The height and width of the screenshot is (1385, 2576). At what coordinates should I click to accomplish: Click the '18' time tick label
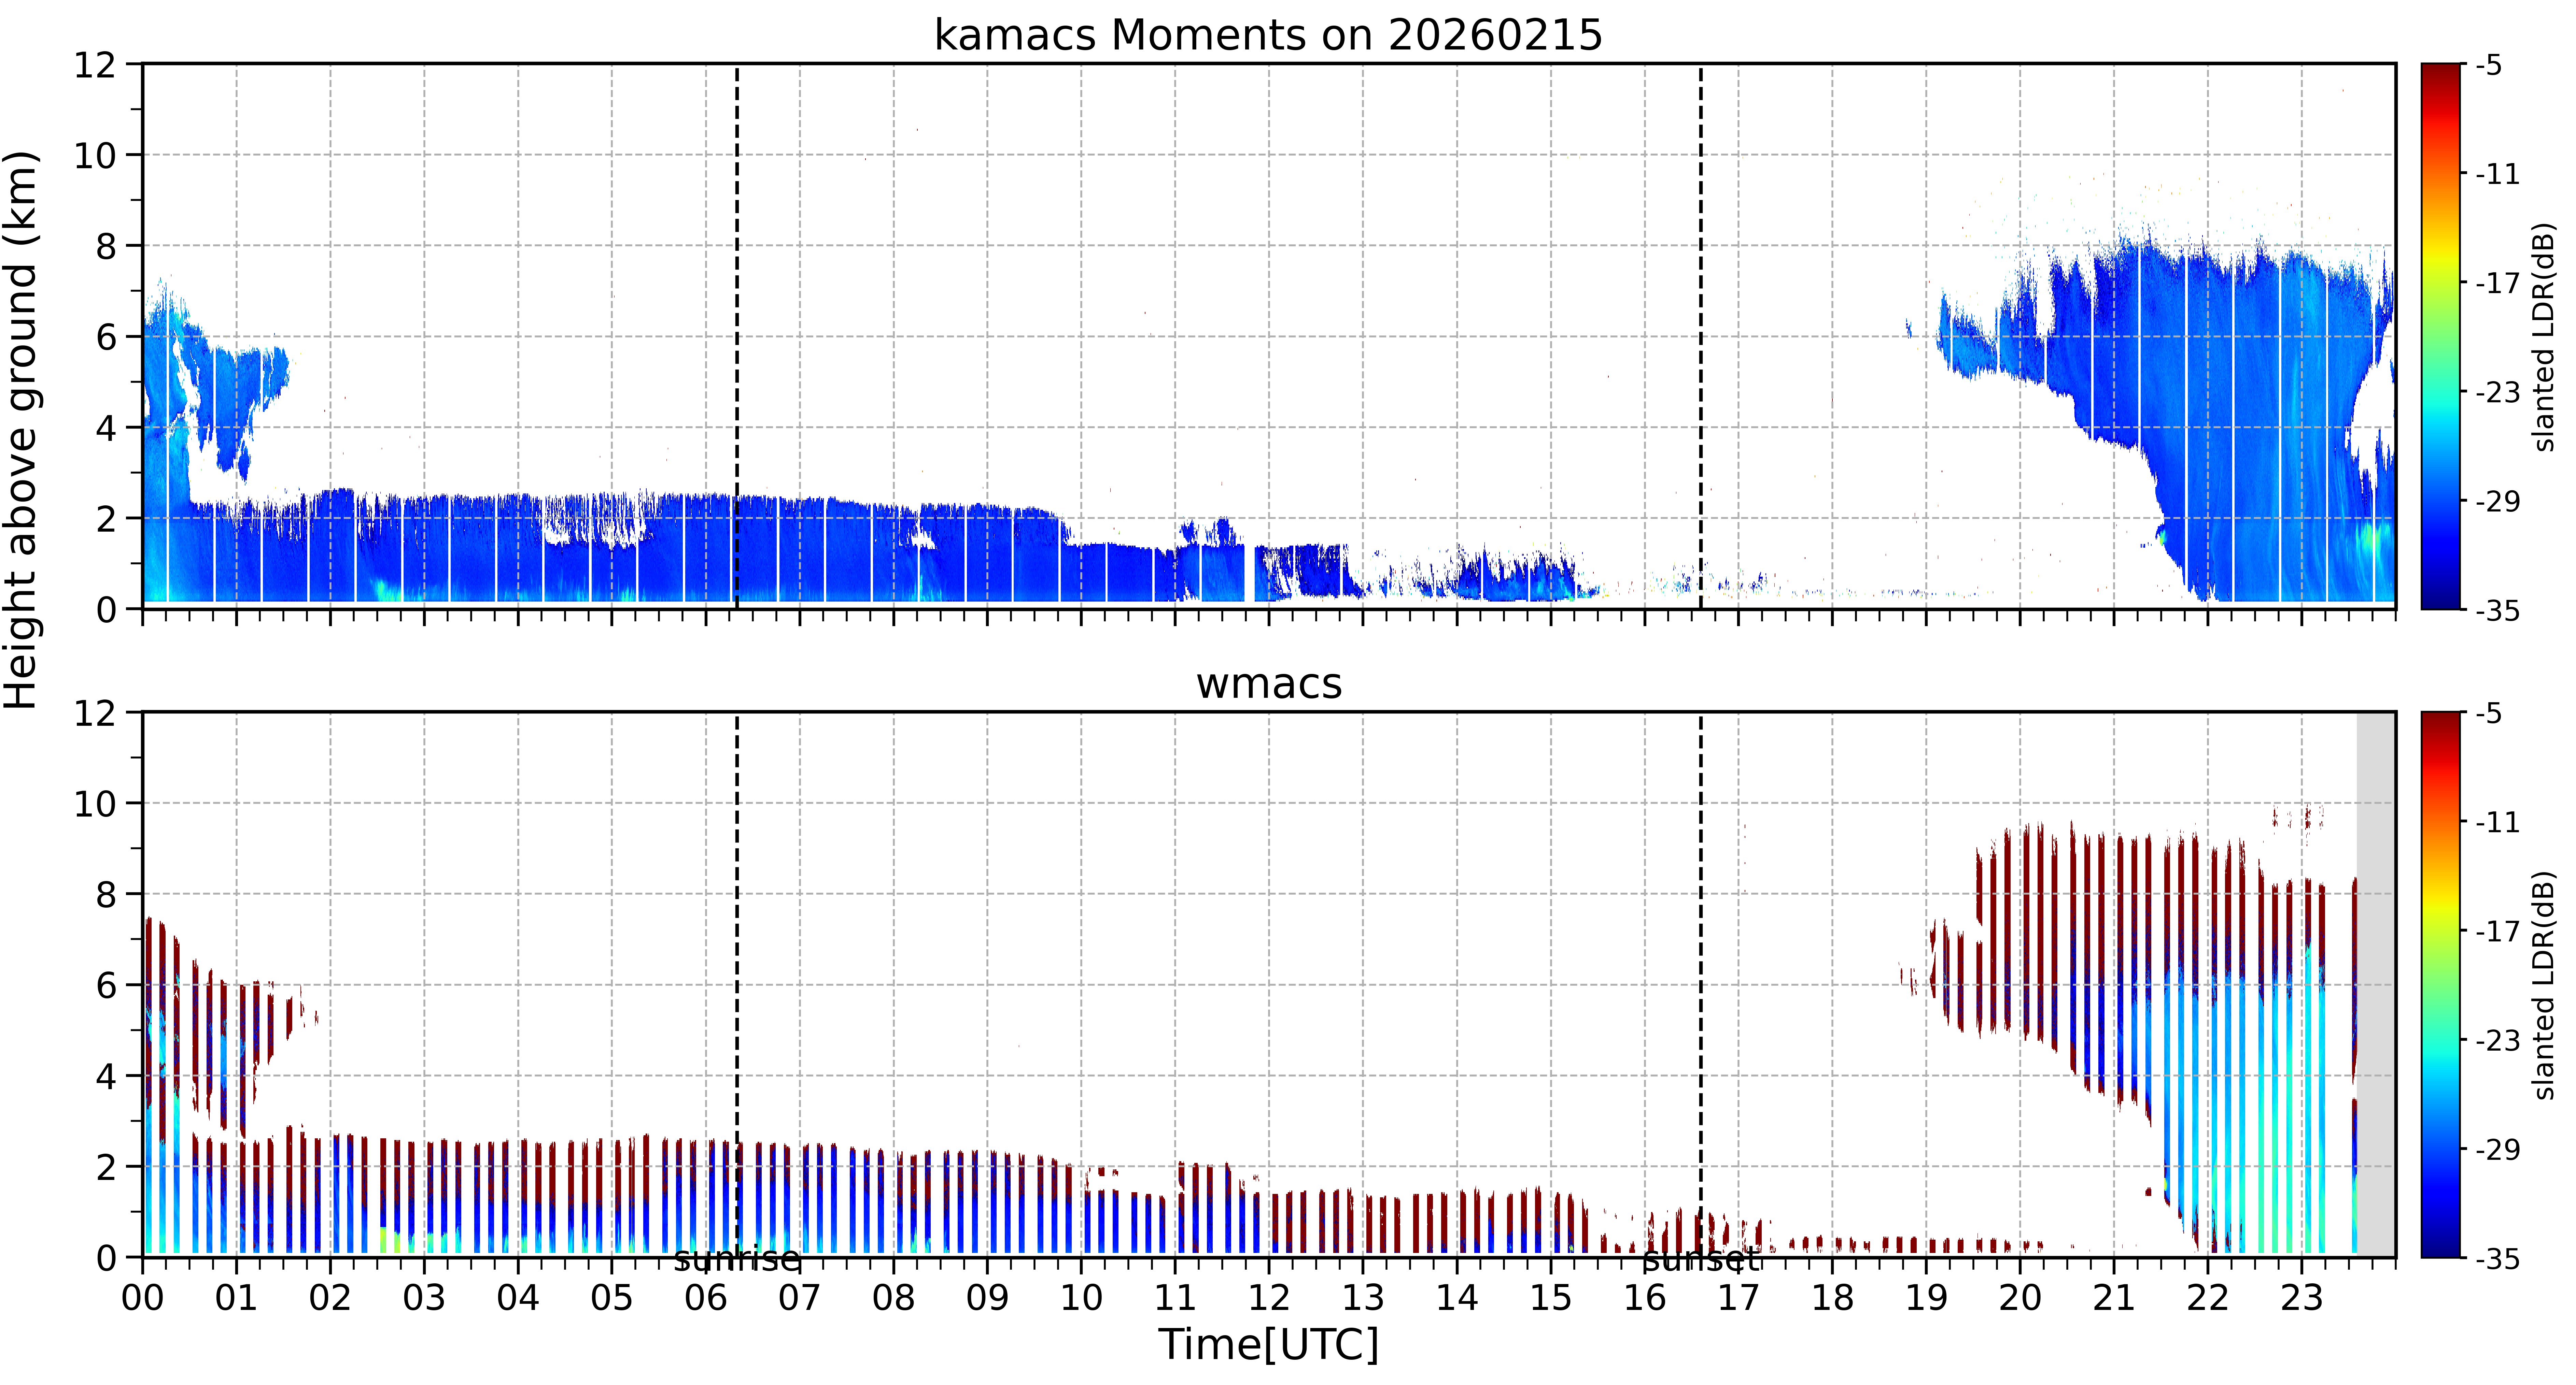(1832, 1298)
